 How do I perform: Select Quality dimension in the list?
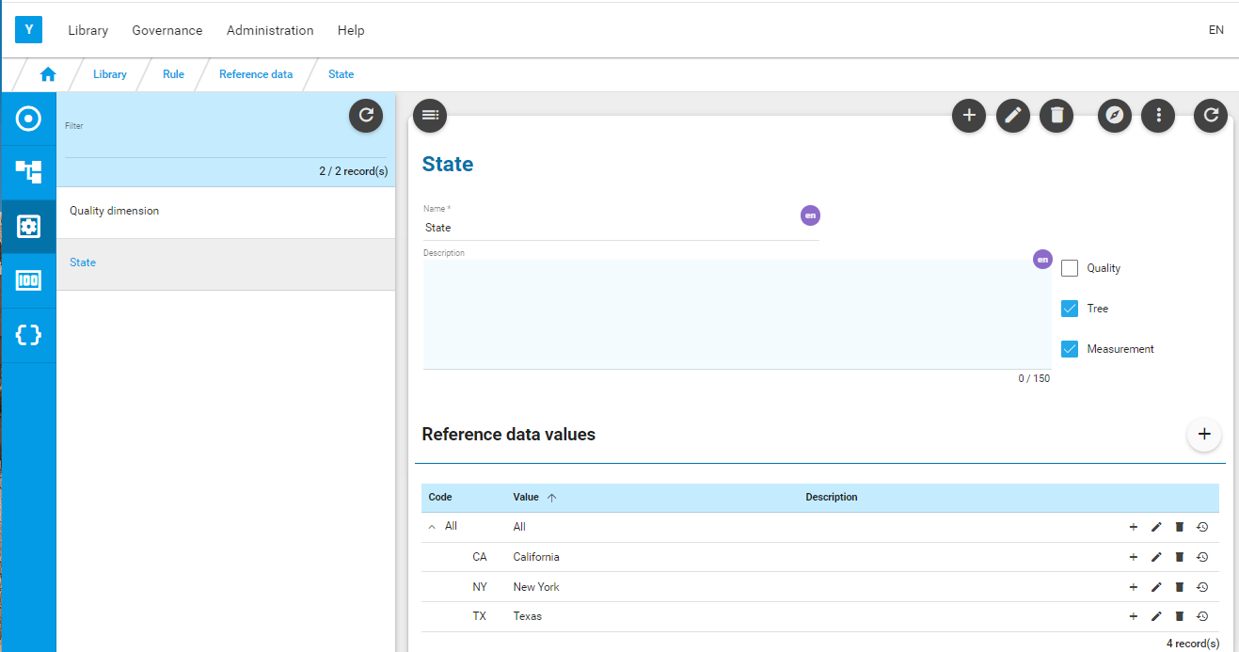tap(226, 212)
